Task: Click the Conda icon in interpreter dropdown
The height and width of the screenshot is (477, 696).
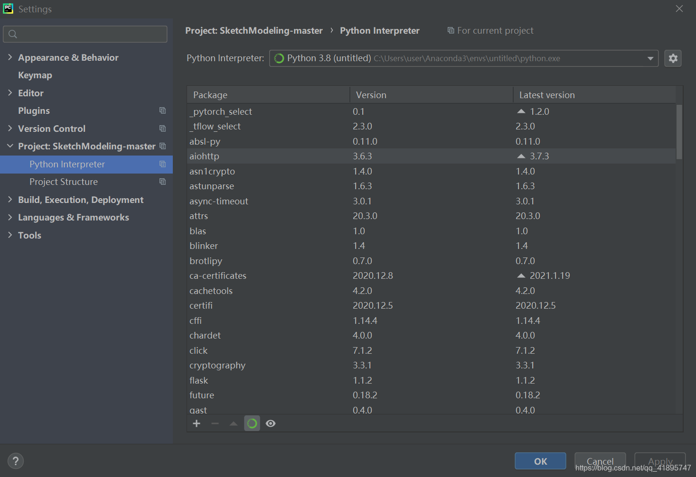Action: pos(279,58)
